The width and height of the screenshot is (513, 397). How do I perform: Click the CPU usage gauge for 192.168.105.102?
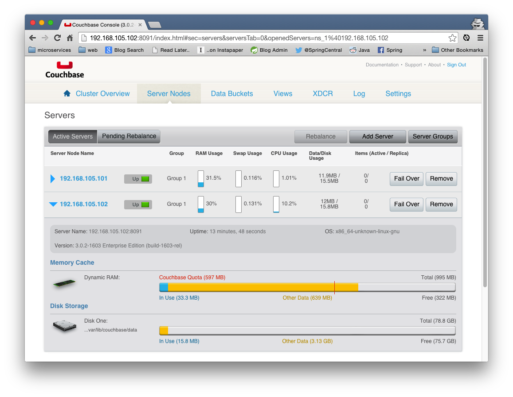tap(276, 204)
